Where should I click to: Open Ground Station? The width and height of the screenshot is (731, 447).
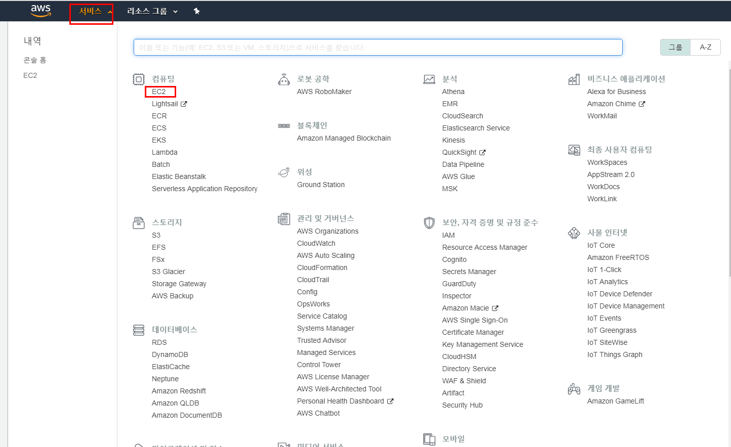[x=320, y=185]
